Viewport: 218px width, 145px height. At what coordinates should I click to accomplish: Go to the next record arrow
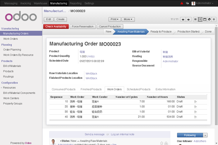(x=188, y=19)
